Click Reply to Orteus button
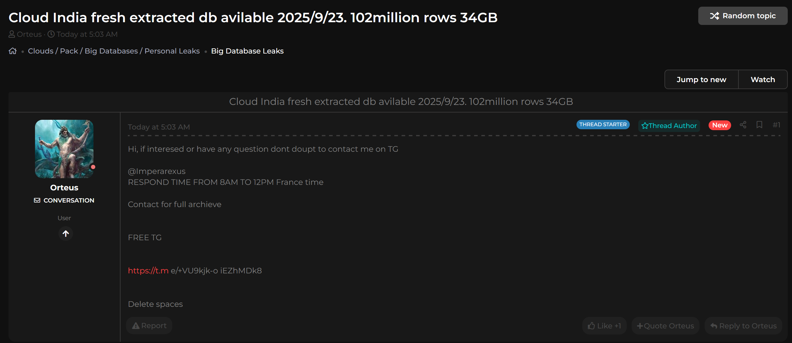This screenshot has width=792, height=343. pyautogui.click(x=743, y=326)
